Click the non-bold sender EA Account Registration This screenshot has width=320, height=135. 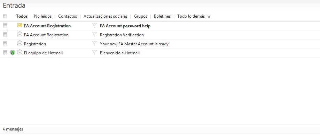[46, 35]
